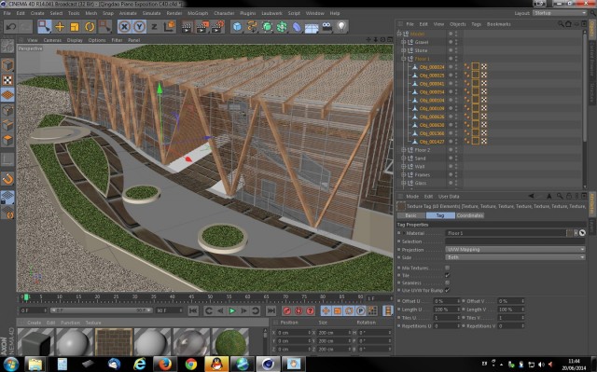This screenshot has height=372, width=597.
Task: Open the MoGraph menu
Action: [198, 13]
